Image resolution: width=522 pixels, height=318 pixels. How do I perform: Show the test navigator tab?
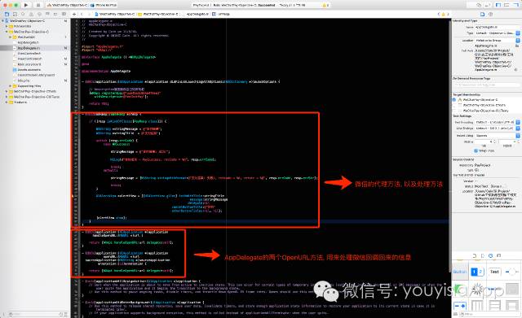(x=39, y=15)
